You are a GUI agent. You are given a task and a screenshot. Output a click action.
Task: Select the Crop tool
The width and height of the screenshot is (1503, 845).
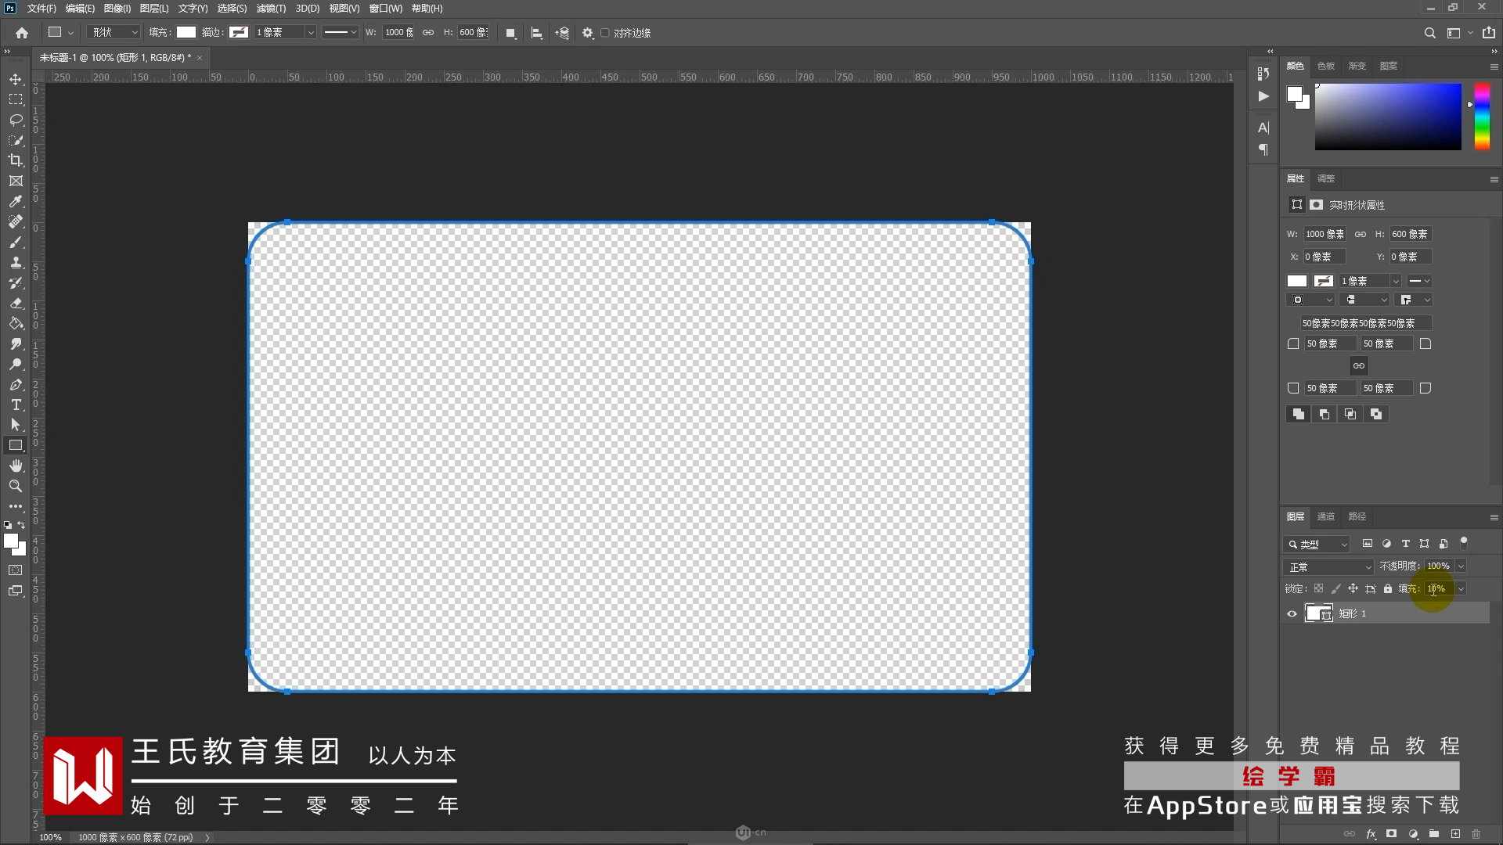click(16, 160)
